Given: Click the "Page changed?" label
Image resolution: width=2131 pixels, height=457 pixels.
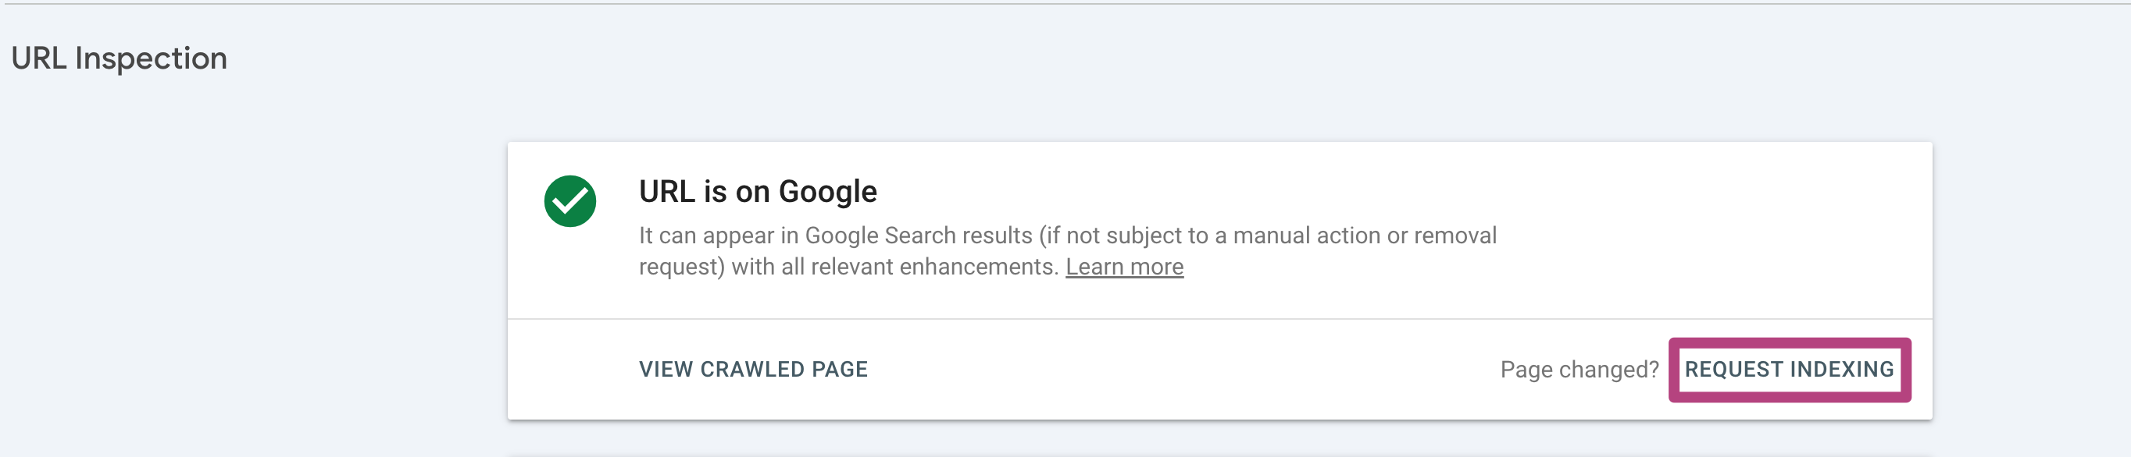Looking at the screenshot, I should click(1579, 370).
